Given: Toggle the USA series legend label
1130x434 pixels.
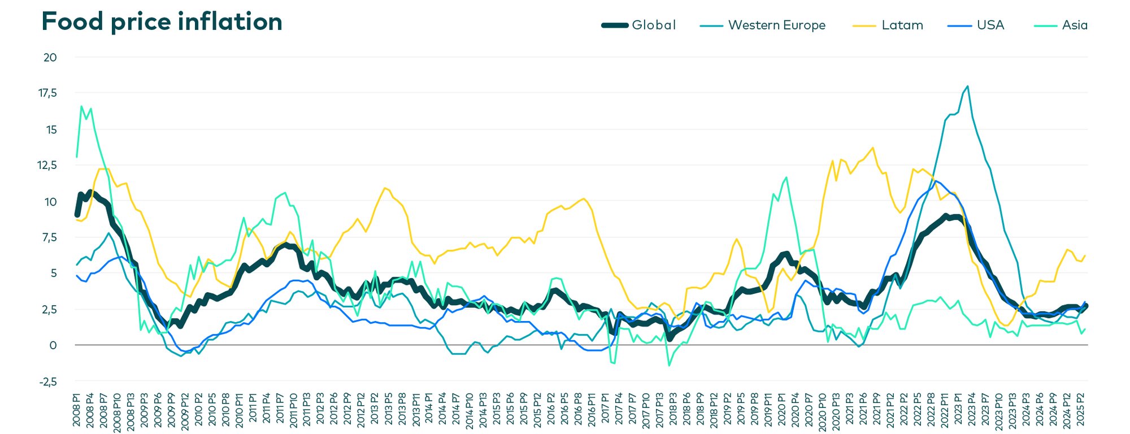Looking at the screenshot, I should point(990,25).
